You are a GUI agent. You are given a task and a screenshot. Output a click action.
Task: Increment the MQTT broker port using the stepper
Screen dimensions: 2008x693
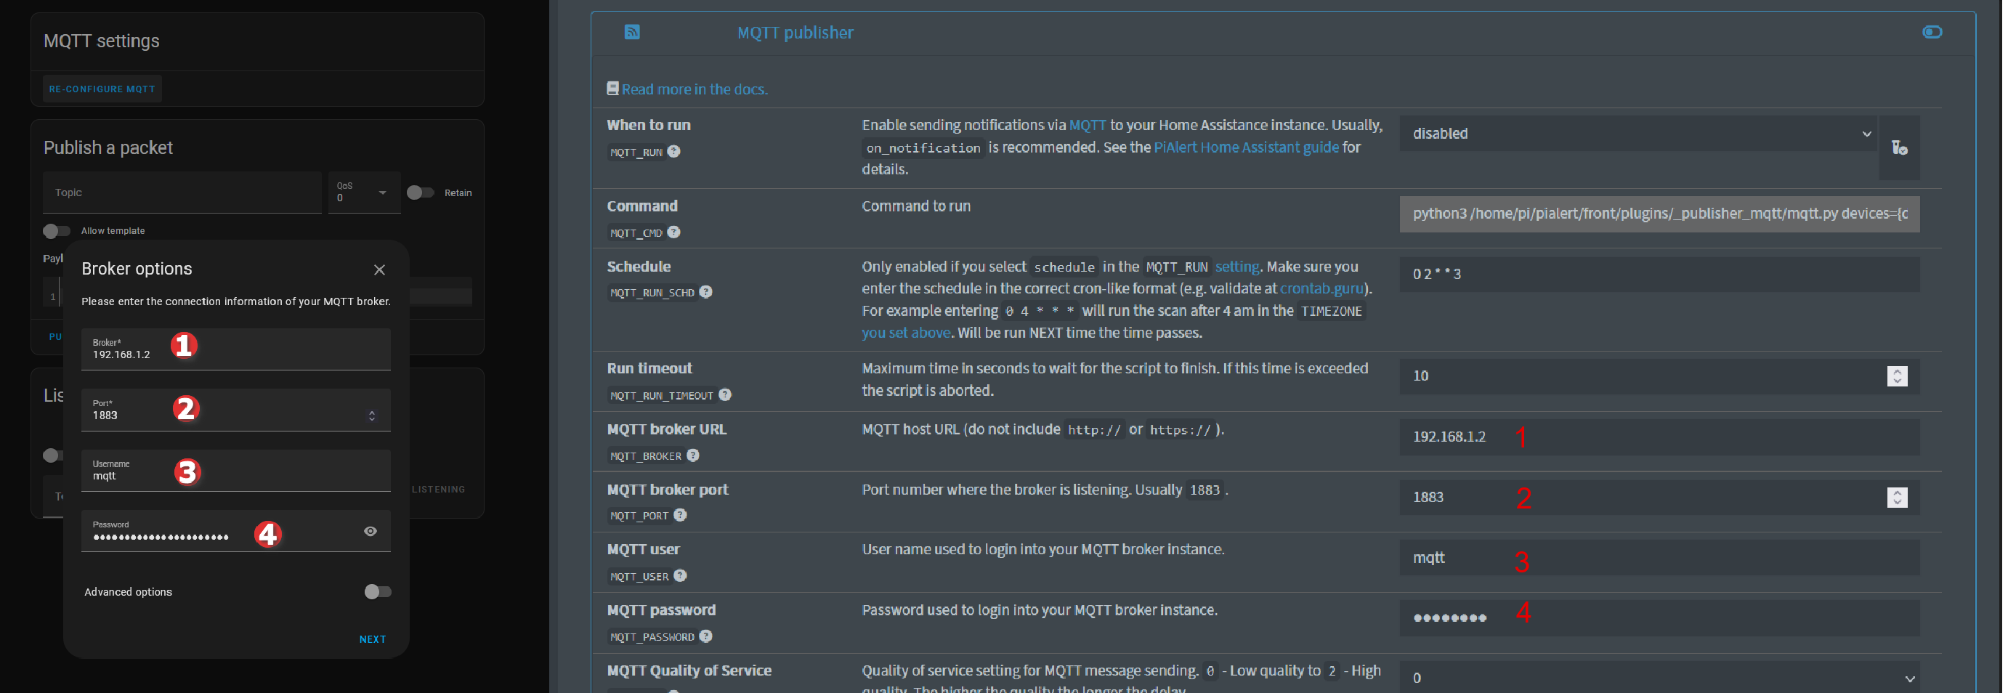tap(1898, 493)
